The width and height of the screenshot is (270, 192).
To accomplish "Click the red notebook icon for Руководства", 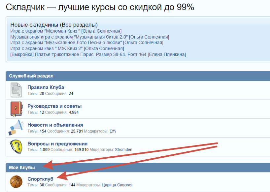I will point(16,109).
